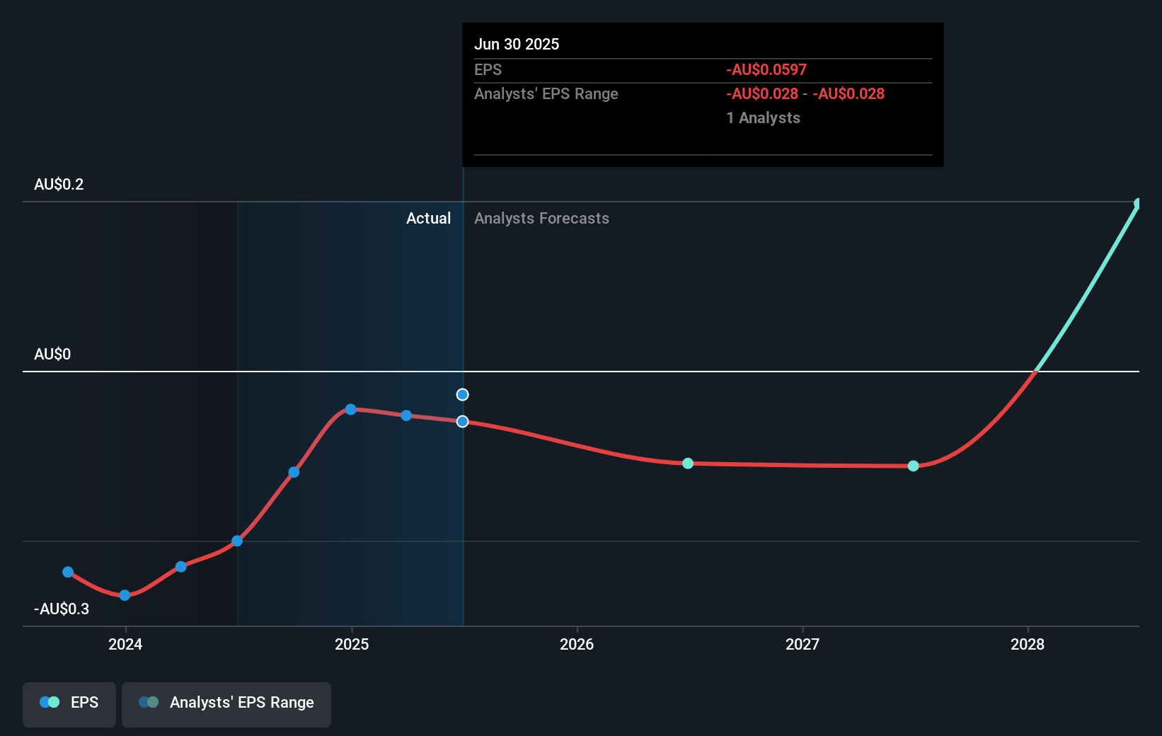Click the EPS point between 2025 and mid-2025

coord(406,415)
